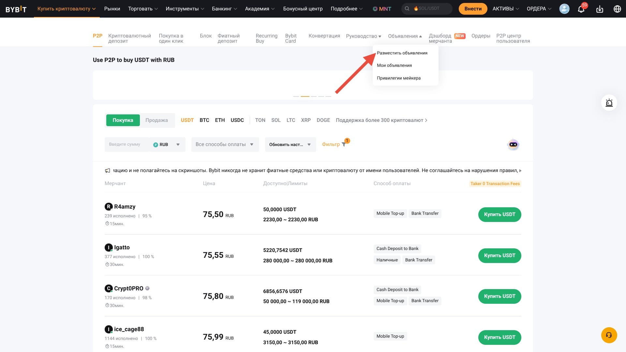
Task: Open the P2P tab
Action: [x=97, y=36]
